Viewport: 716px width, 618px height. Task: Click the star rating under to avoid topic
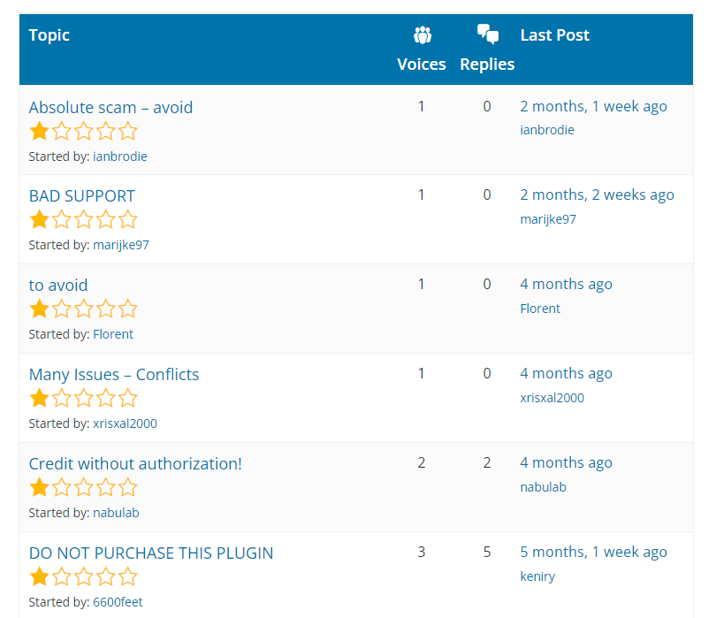tap(83, 309)
